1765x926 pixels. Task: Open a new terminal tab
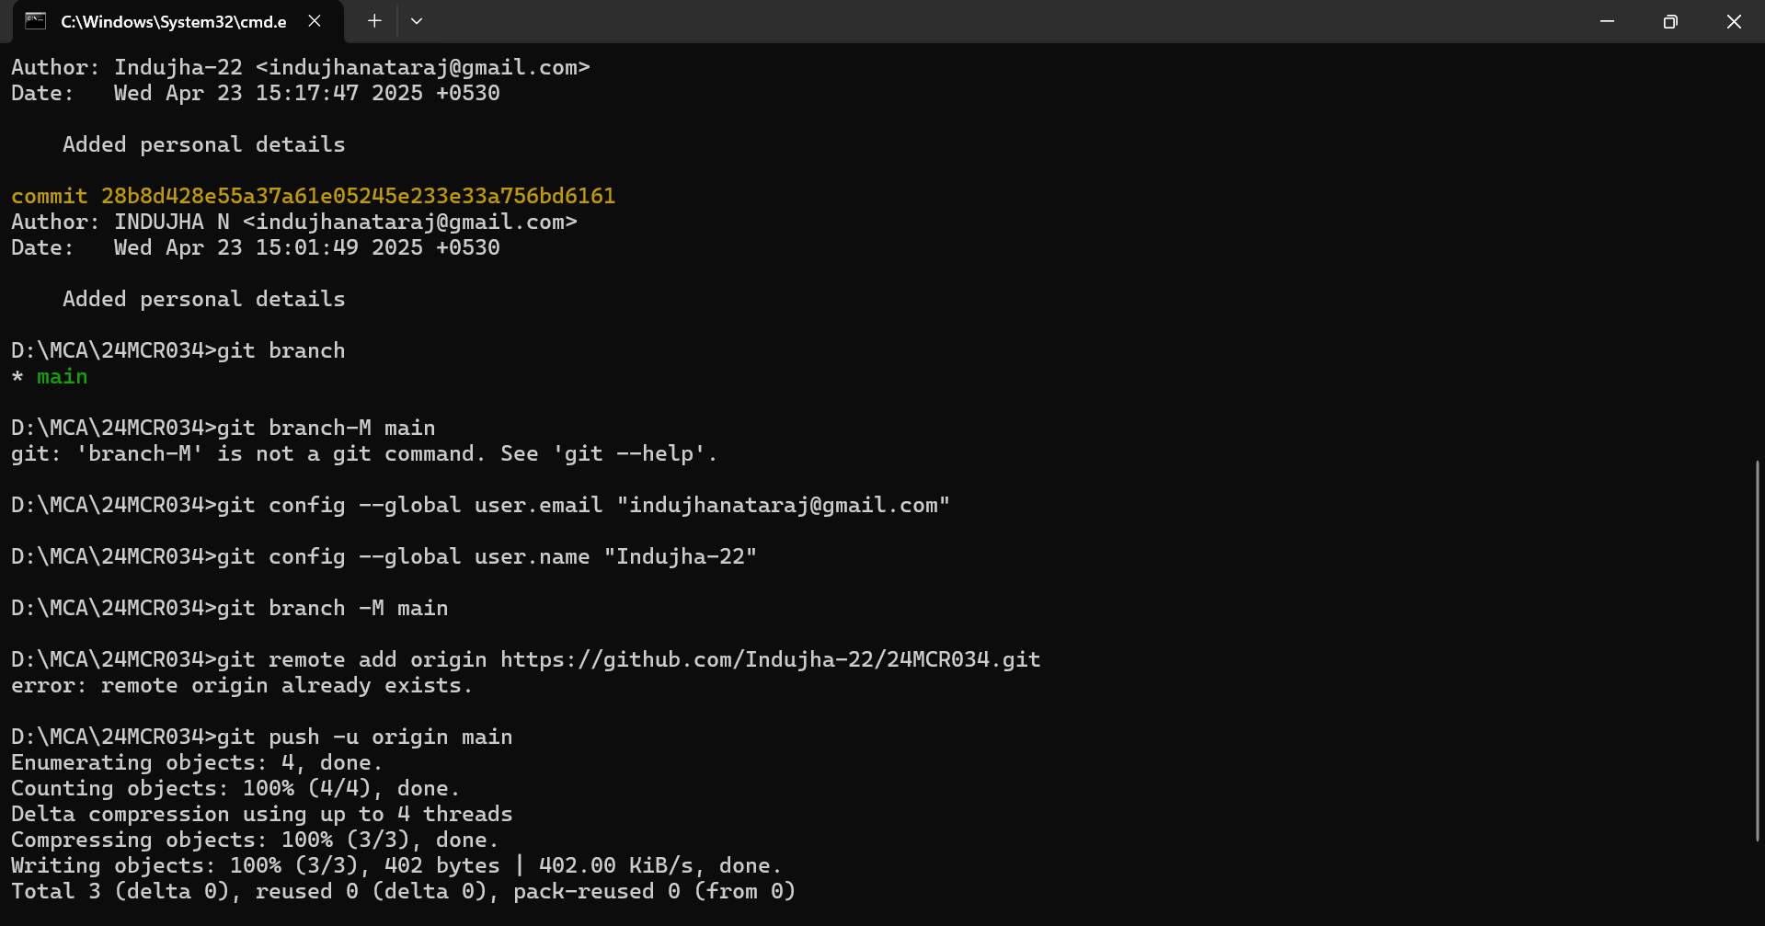pyautogui.click(x=374, y=21)
